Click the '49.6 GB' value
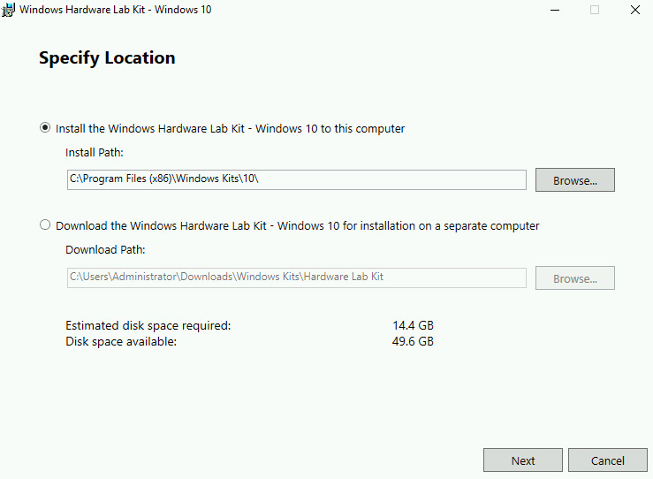The width and height of the screenshot is (653, 479). coord(413,341)
